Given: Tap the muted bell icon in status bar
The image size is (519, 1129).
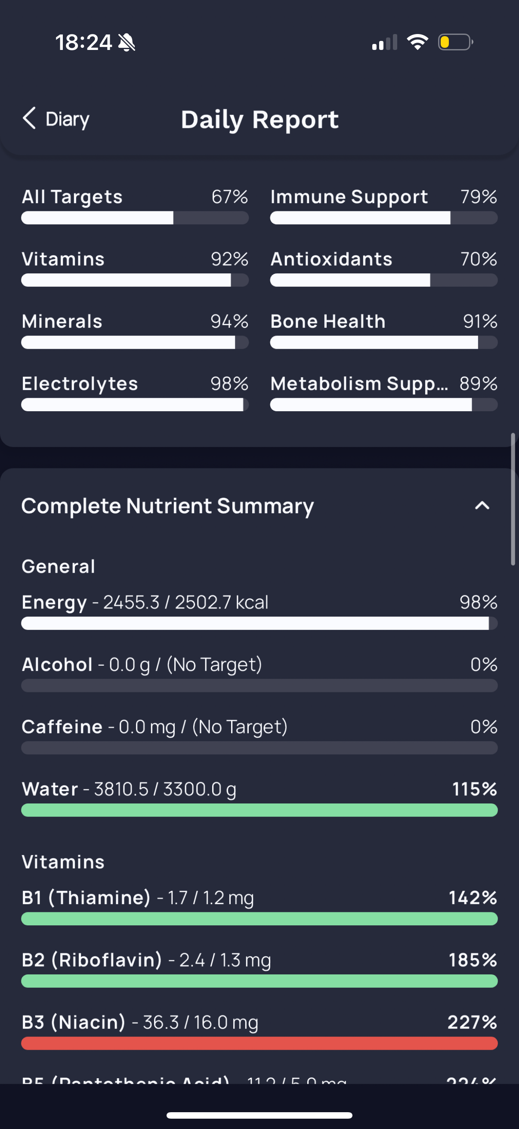Looking at the screenshot, I should click(127, 43).
